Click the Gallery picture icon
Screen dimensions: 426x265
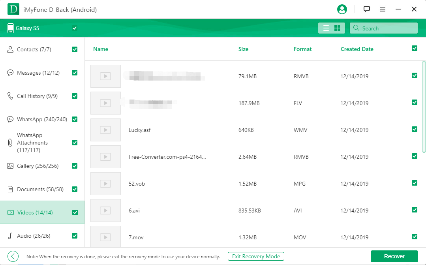pyautogui.click(x=10, y=166)
